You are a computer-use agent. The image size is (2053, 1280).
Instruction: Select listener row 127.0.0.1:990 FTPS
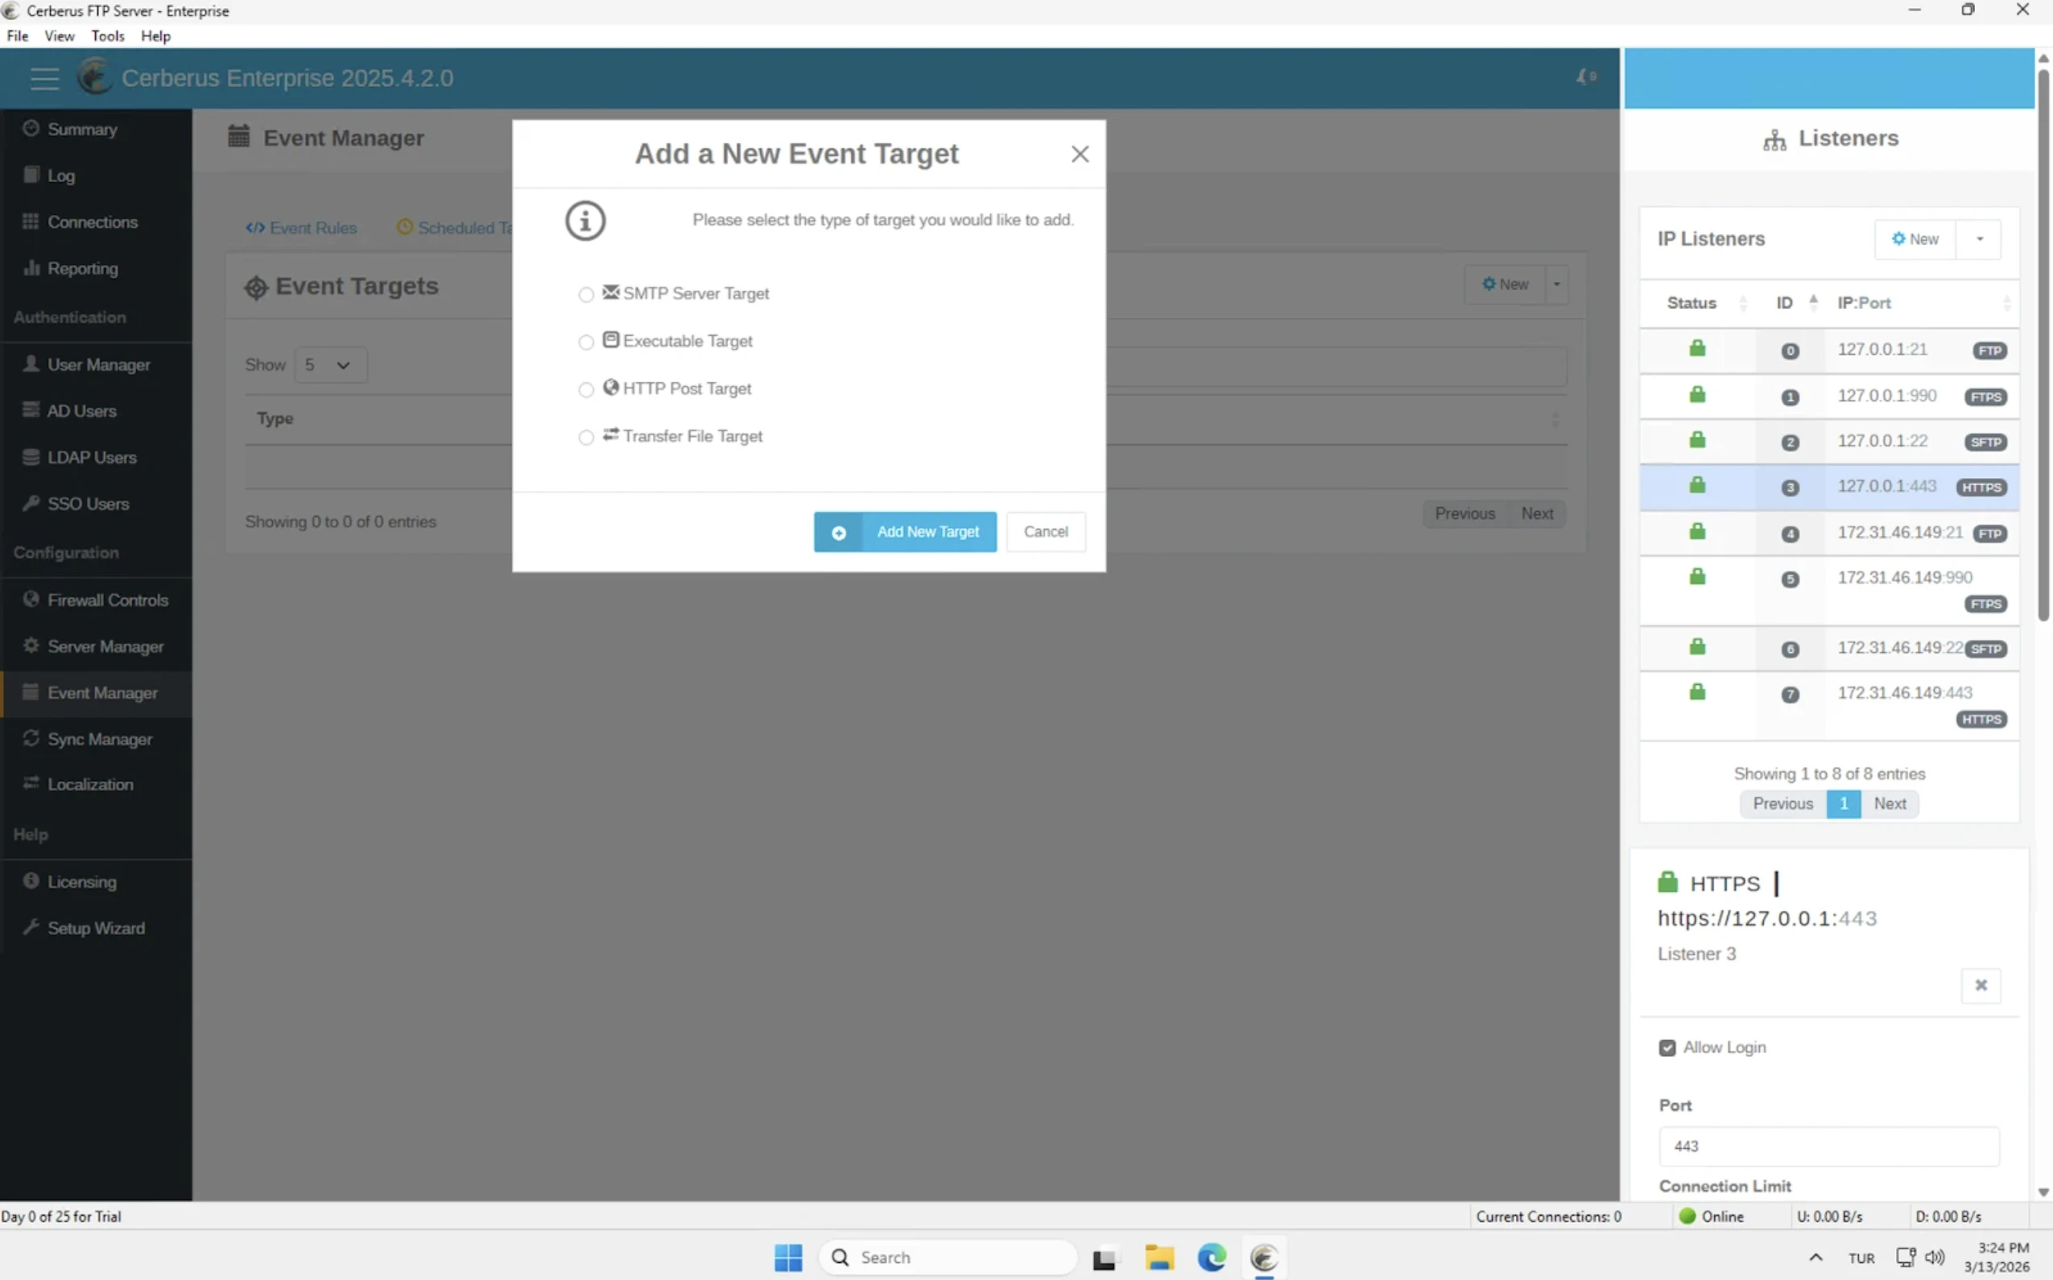pyautogui.click(x=1828, y=397)
